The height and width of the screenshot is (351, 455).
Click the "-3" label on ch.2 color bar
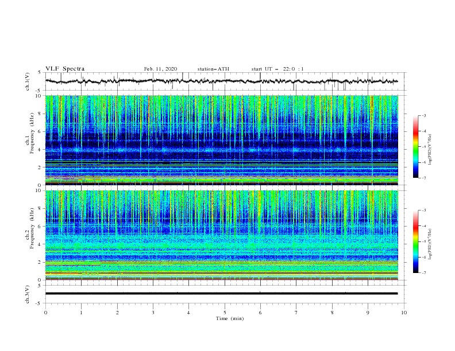click(x=424, y=210)
